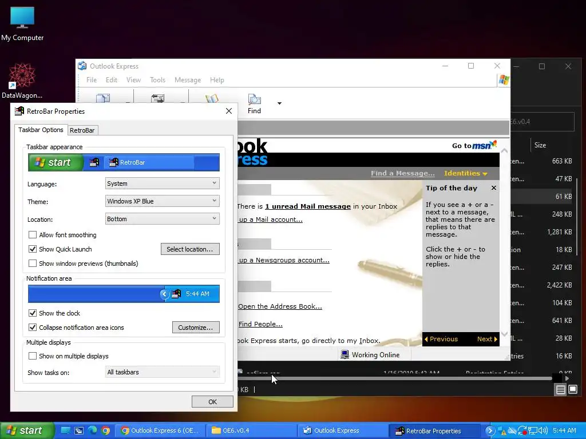The width and height of the screenshot is (586, 439).
Task: Switch Explorer to details view icon
Action: point(560,390)
